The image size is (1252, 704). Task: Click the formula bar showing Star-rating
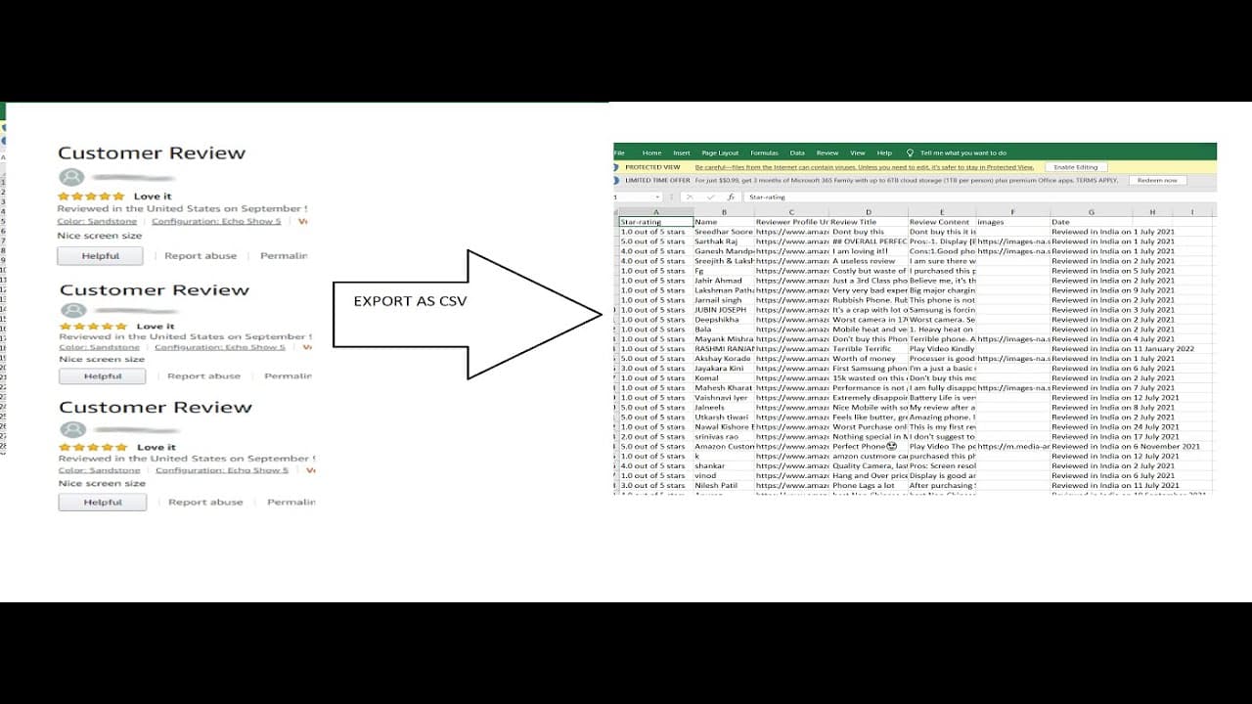pyautogui.click(x=978, y=197)
